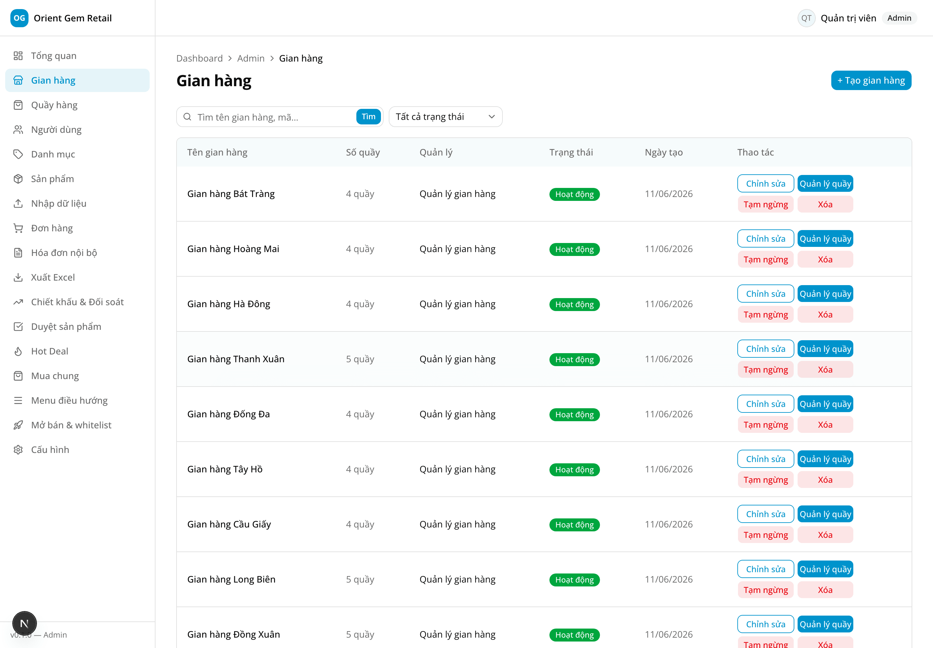Click Chỉnh sửa for Gian hàng Hà Đông
933x648 pixels.
click(x=765, y=294)
